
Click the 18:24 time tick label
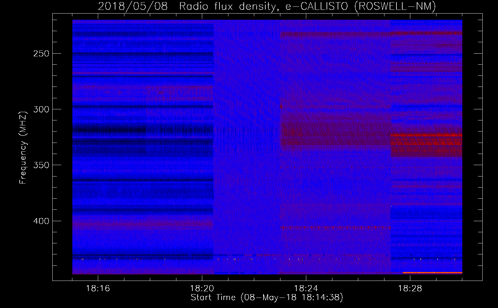point(306,289)
